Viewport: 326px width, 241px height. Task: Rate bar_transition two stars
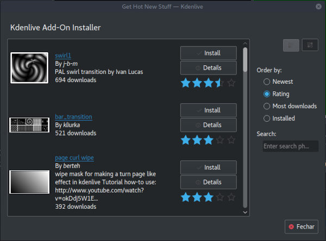pyautogui.click(x=197, y=140)
